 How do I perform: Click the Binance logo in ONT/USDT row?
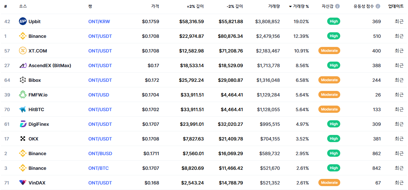tap(23, 36)
